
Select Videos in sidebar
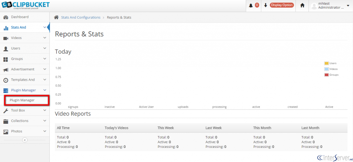click(25, 38)
